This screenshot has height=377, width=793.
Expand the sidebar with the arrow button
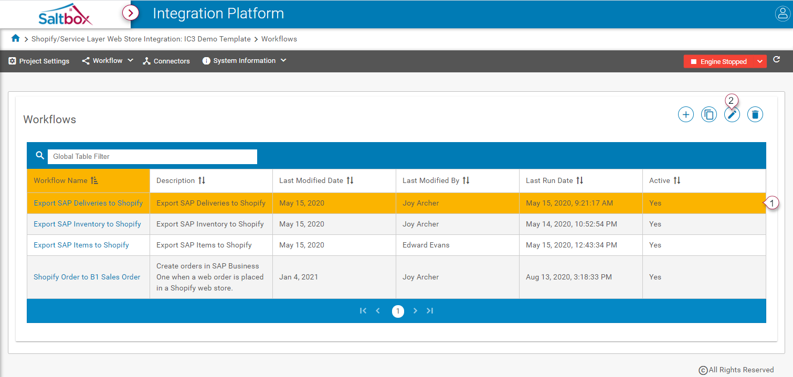[130, 13]
